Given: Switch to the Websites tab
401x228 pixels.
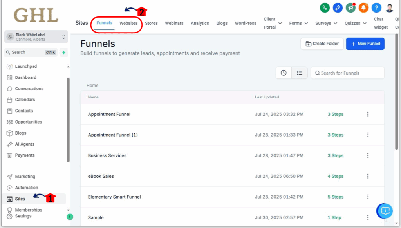Looking at the screenshot, I should [128, 23].
